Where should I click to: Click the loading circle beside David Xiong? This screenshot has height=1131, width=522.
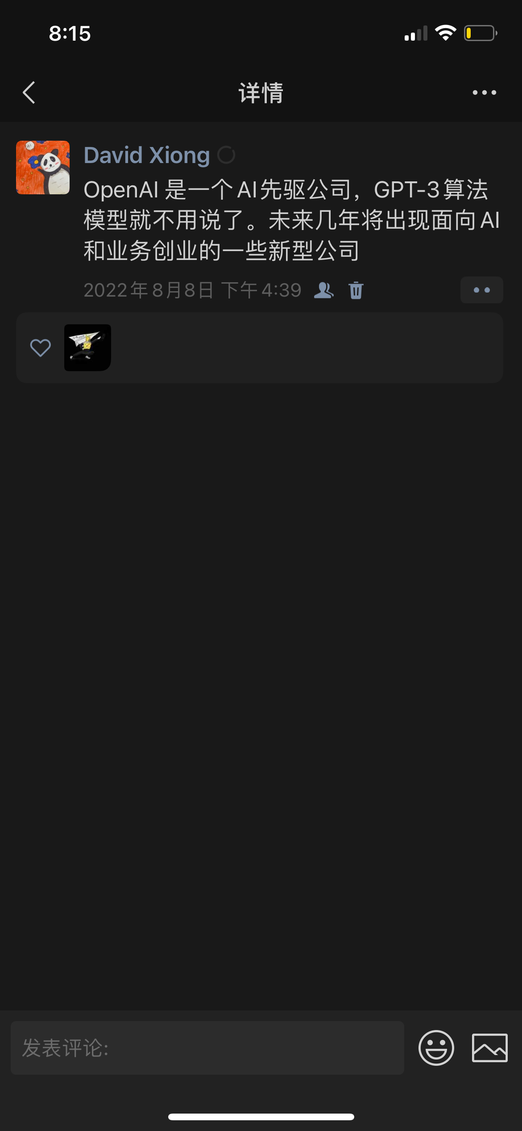[x=226, y=155]
